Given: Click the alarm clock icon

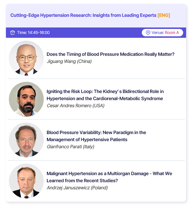Looking at the screenshot, I should (x=12, y=32).
